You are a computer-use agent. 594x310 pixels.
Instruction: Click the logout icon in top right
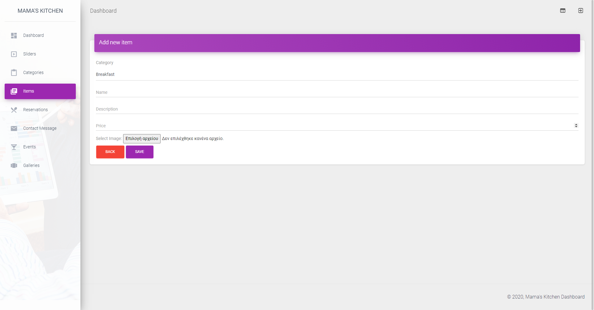[581, 11]
